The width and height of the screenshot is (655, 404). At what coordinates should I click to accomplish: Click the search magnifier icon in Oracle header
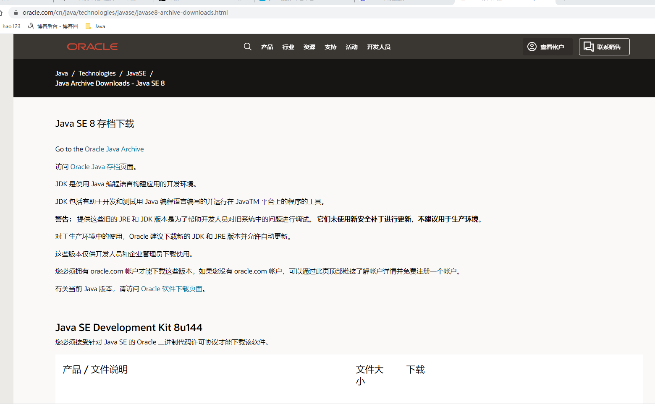coord(248,47)
